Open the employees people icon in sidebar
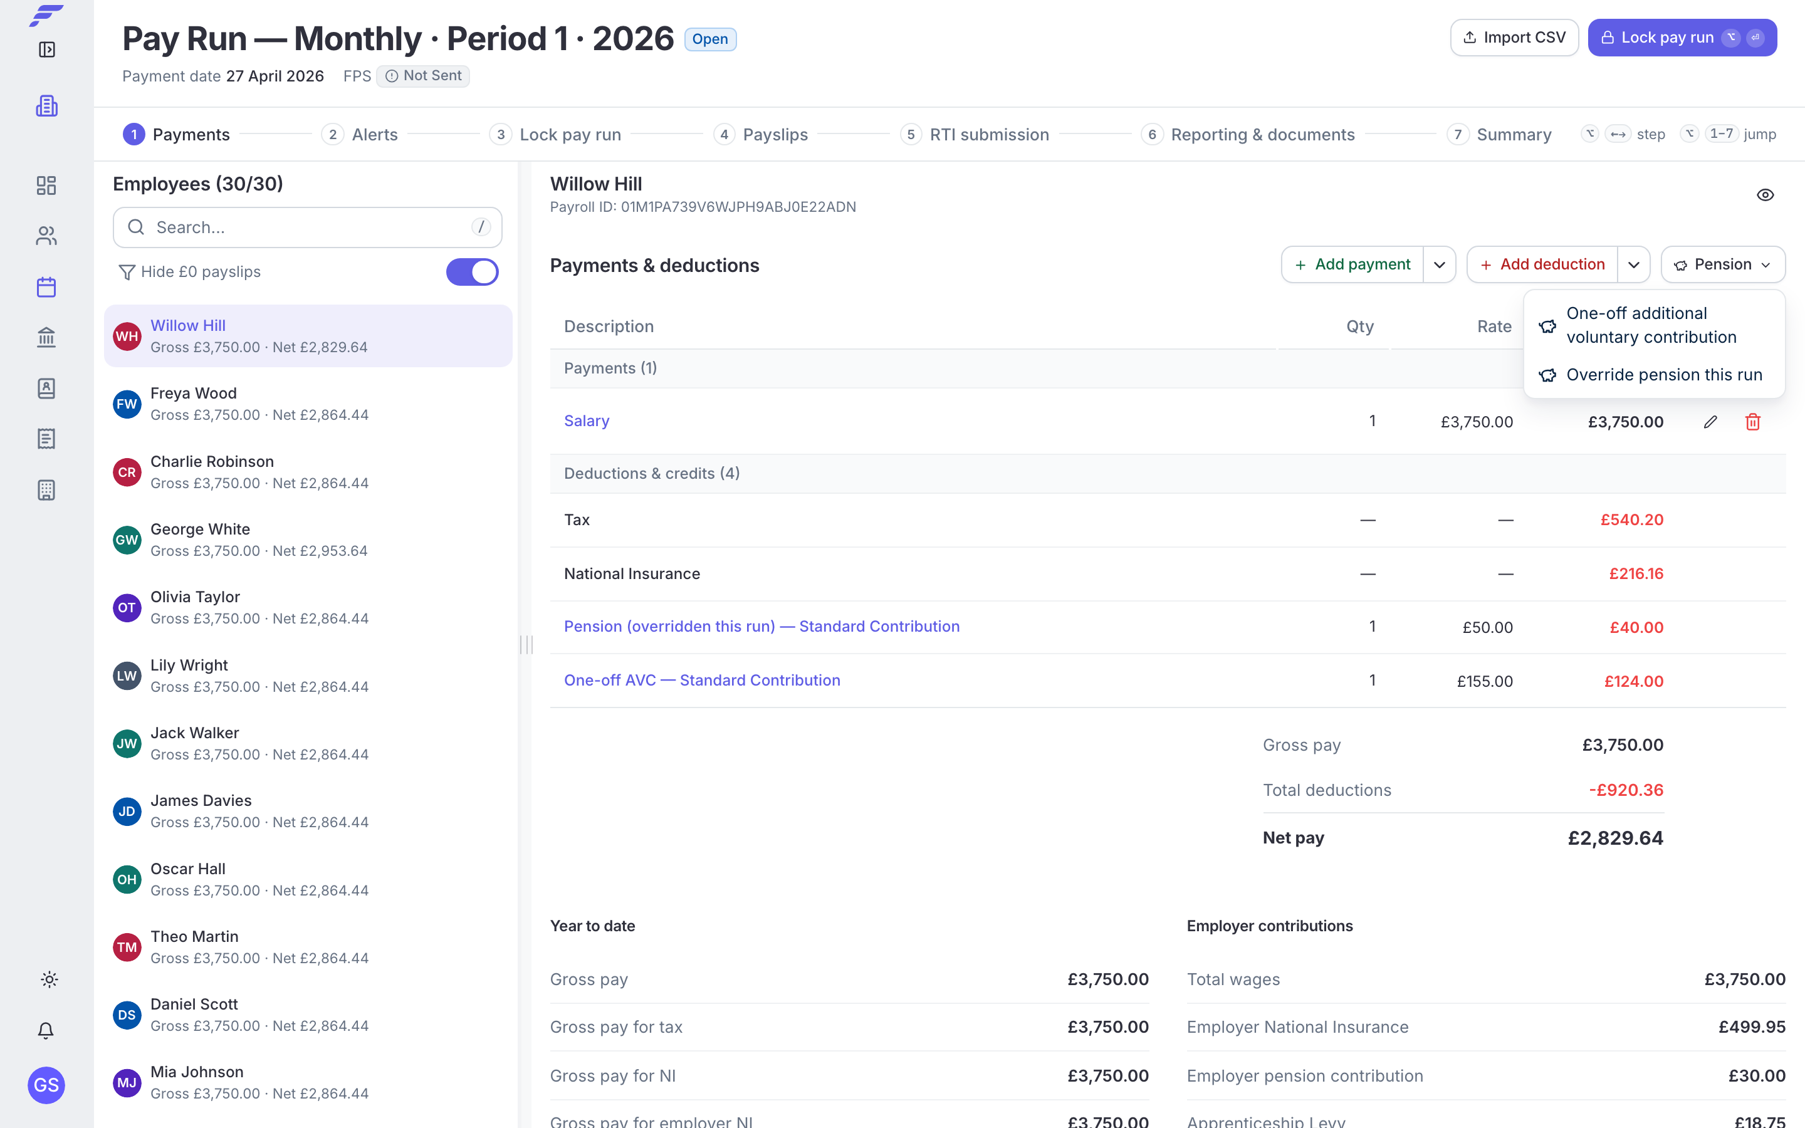 tap(46, 236)
